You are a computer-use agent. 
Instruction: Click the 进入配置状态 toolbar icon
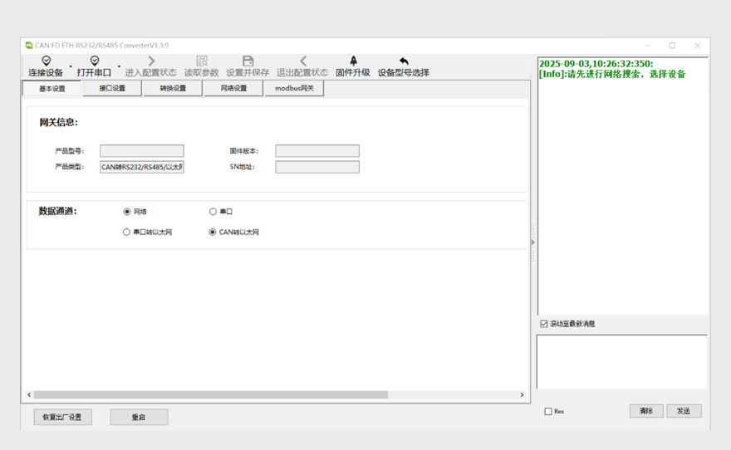pyautogui.click(x=150, y=61)
